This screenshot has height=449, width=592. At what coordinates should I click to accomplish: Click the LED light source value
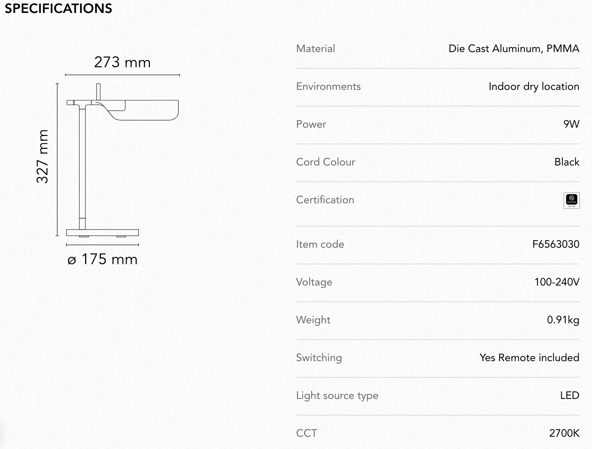coord(570,396)
